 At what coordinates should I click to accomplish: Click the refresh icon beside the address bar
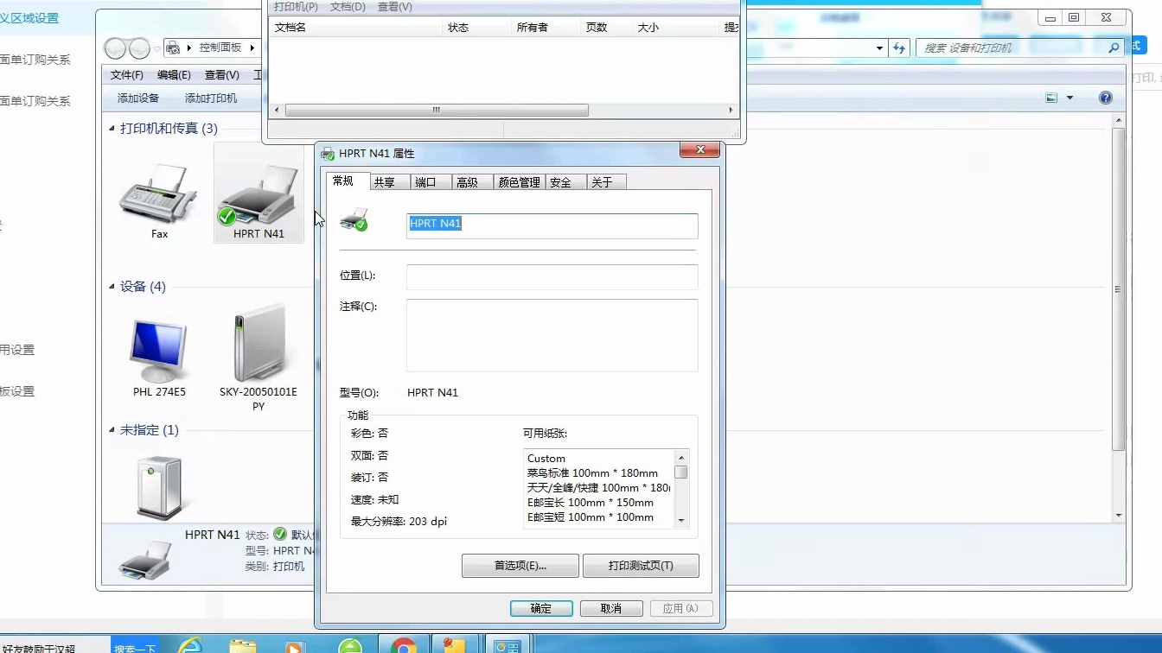[x=899, y=48]
